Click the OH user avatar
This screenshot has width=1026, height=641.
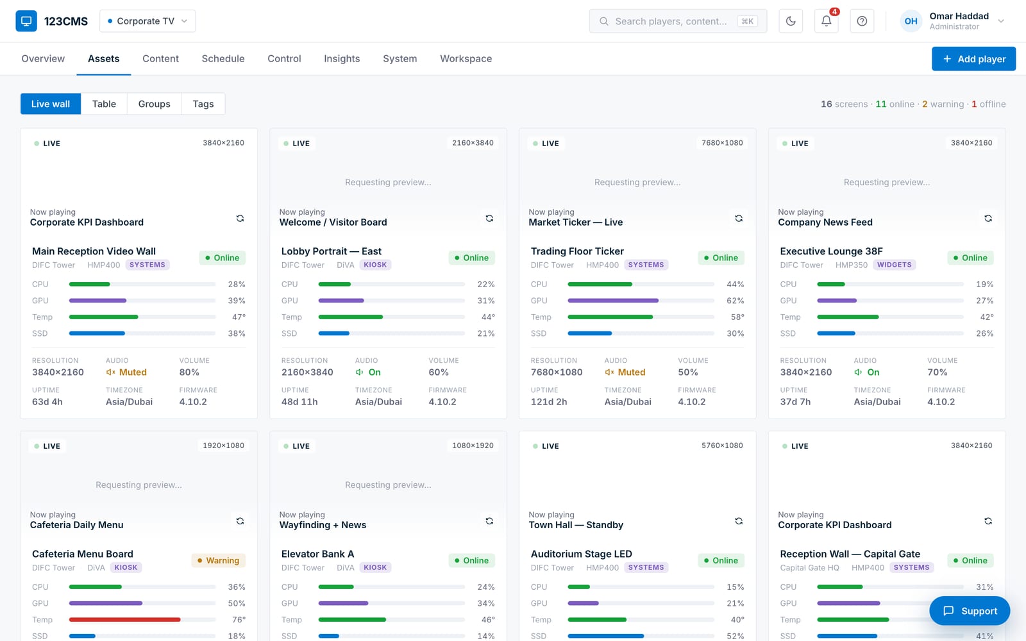coord(911,21)
